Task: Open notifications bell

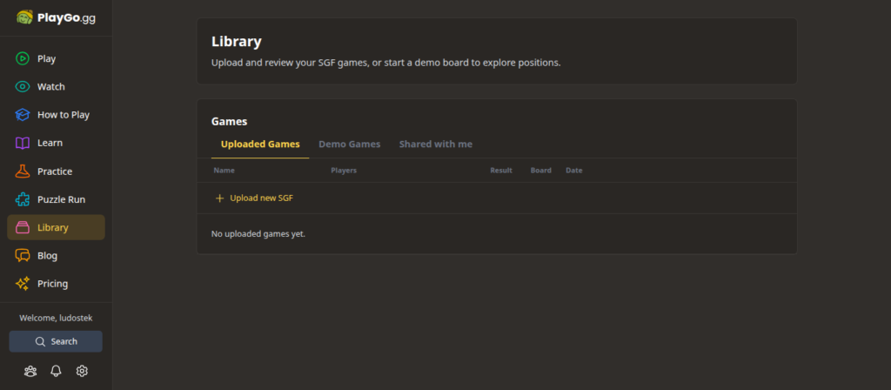Action: 56,371
